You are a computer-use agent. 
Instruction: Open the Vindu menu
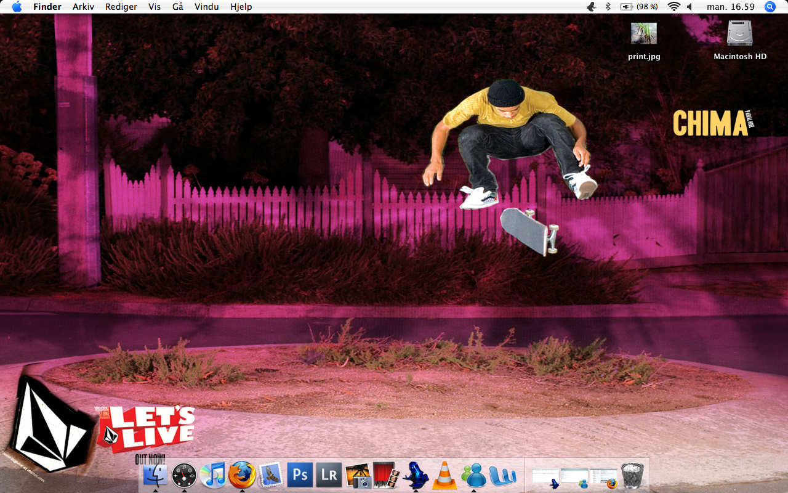pyautogui.click(x=206, y=7)
